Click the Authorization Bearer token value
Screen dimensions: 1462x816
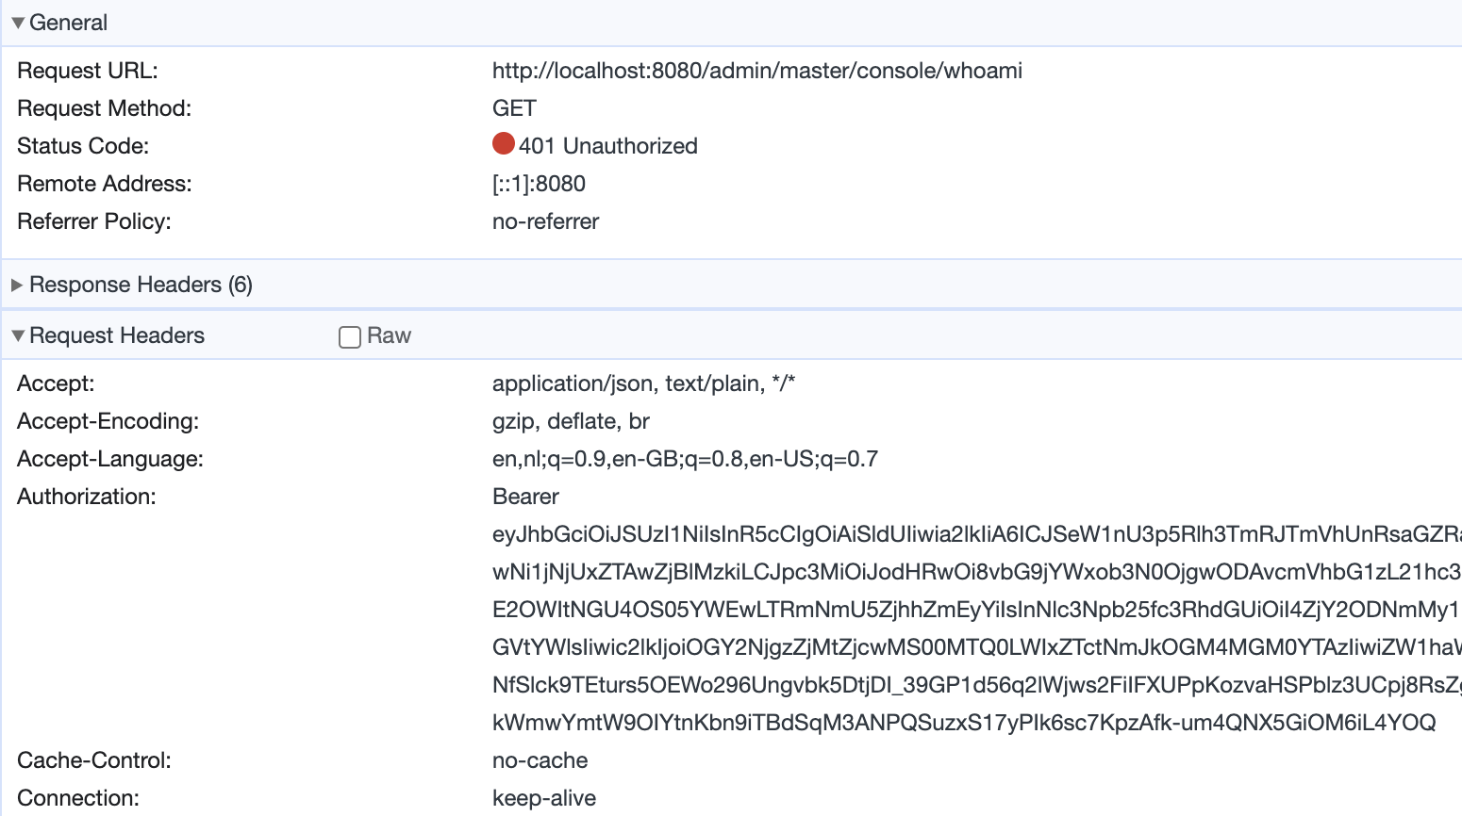849,610
